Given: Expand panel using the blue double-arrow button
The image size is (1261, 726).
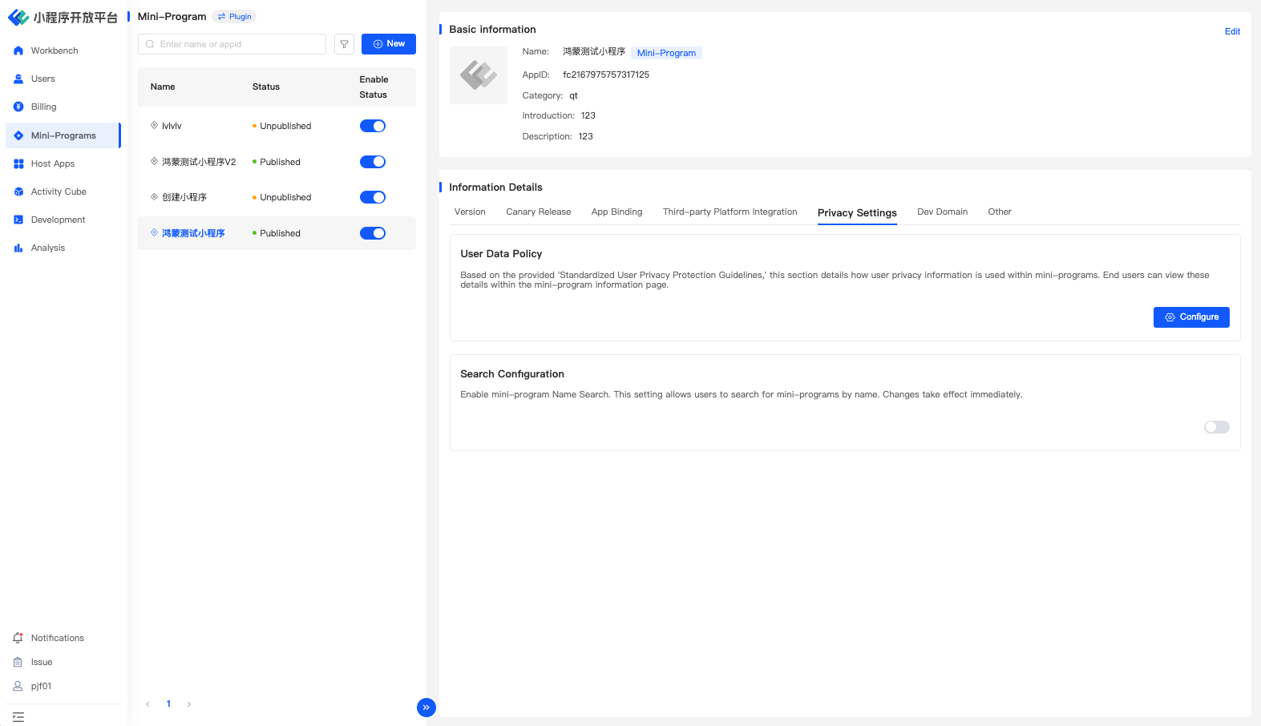Looking at the screenshot, I should tap(426, 707).
